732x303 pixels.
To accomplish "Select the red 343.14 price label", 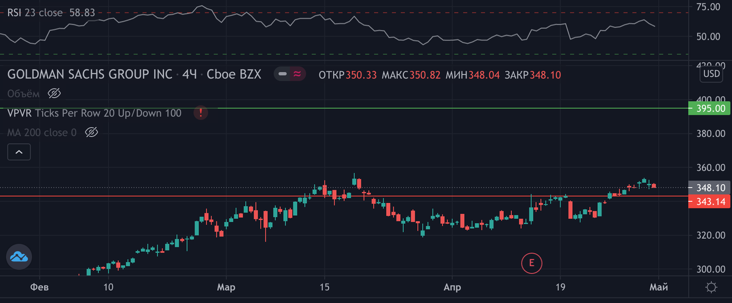I will [709, 201].
